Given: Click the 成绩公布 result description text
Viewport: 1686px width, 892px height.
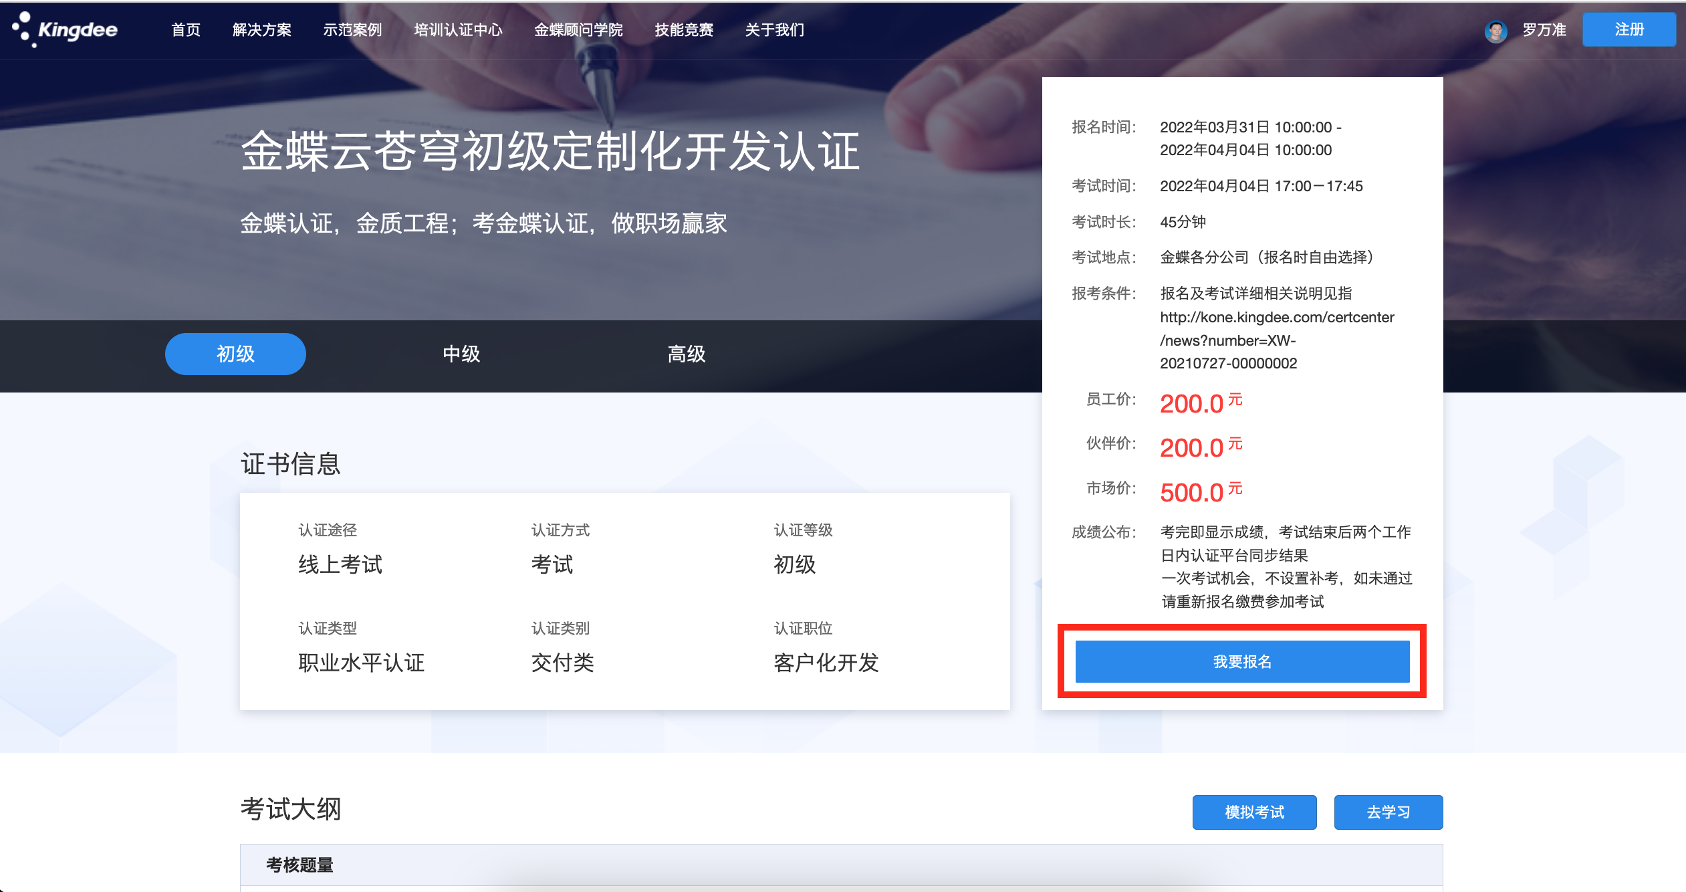Looking at the screenshot, I should point(1286,566).
